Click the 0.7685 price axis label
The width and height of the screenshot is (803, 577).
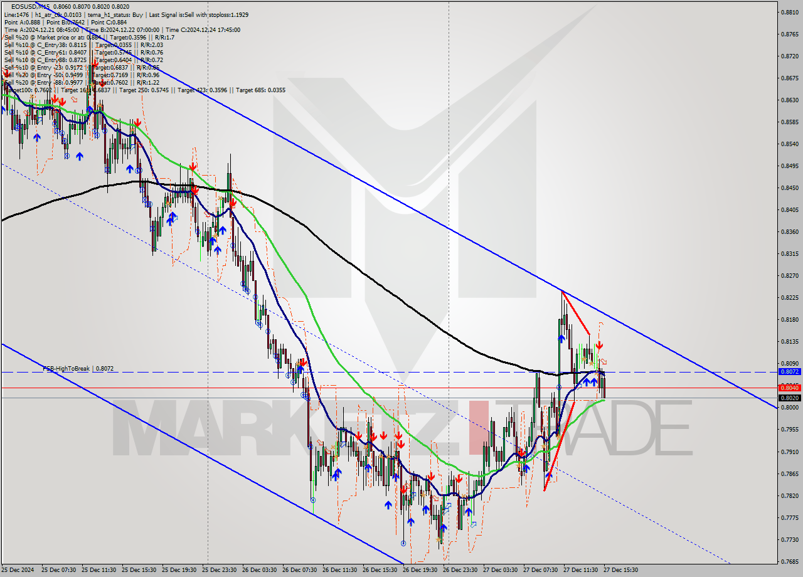point(789,561)
